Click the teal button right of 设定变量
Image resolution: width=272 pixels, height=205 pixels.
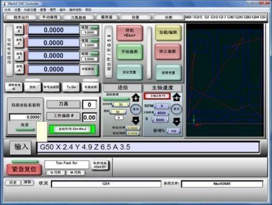point(168,73)
